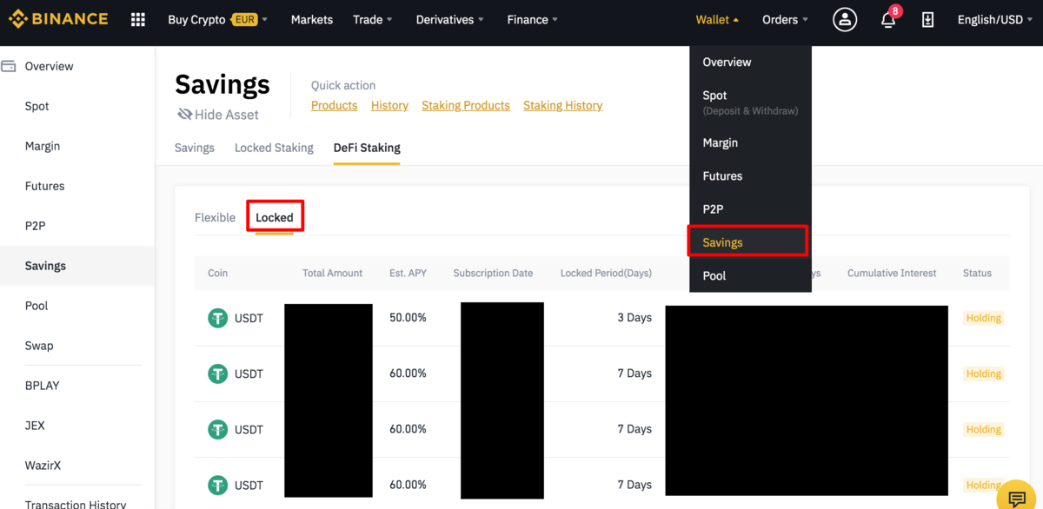This screenshot has height=509, width=1043.
Task: Click the download app icon
Action: tap(927, 19)
